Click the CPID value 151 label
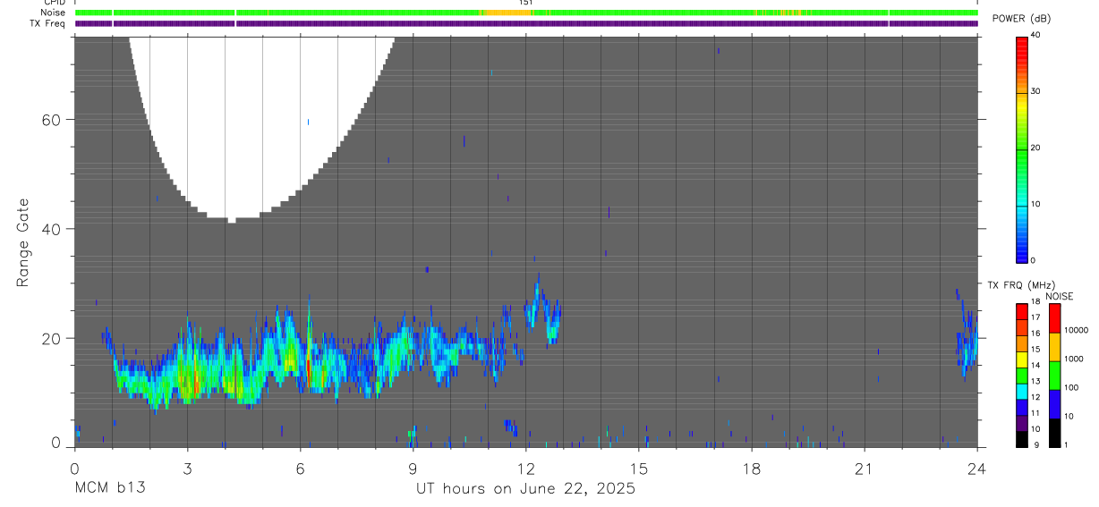Viewport: 1099px width, 507px height. click(x=525, y=3)
